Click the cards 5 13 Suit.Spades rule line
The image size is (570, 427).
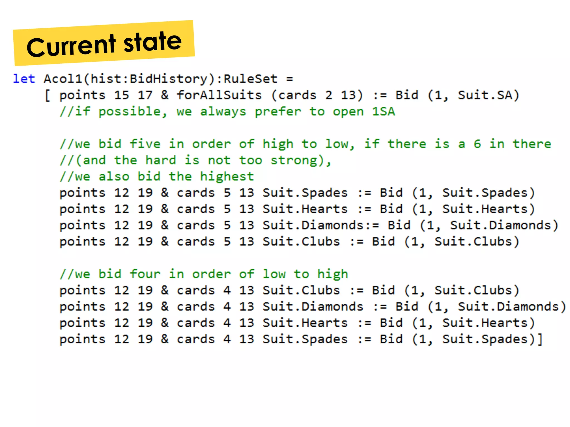297,193
